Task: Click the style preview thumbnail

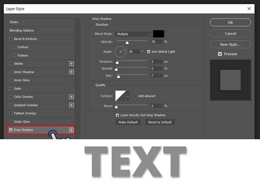Action: (231, 80)
